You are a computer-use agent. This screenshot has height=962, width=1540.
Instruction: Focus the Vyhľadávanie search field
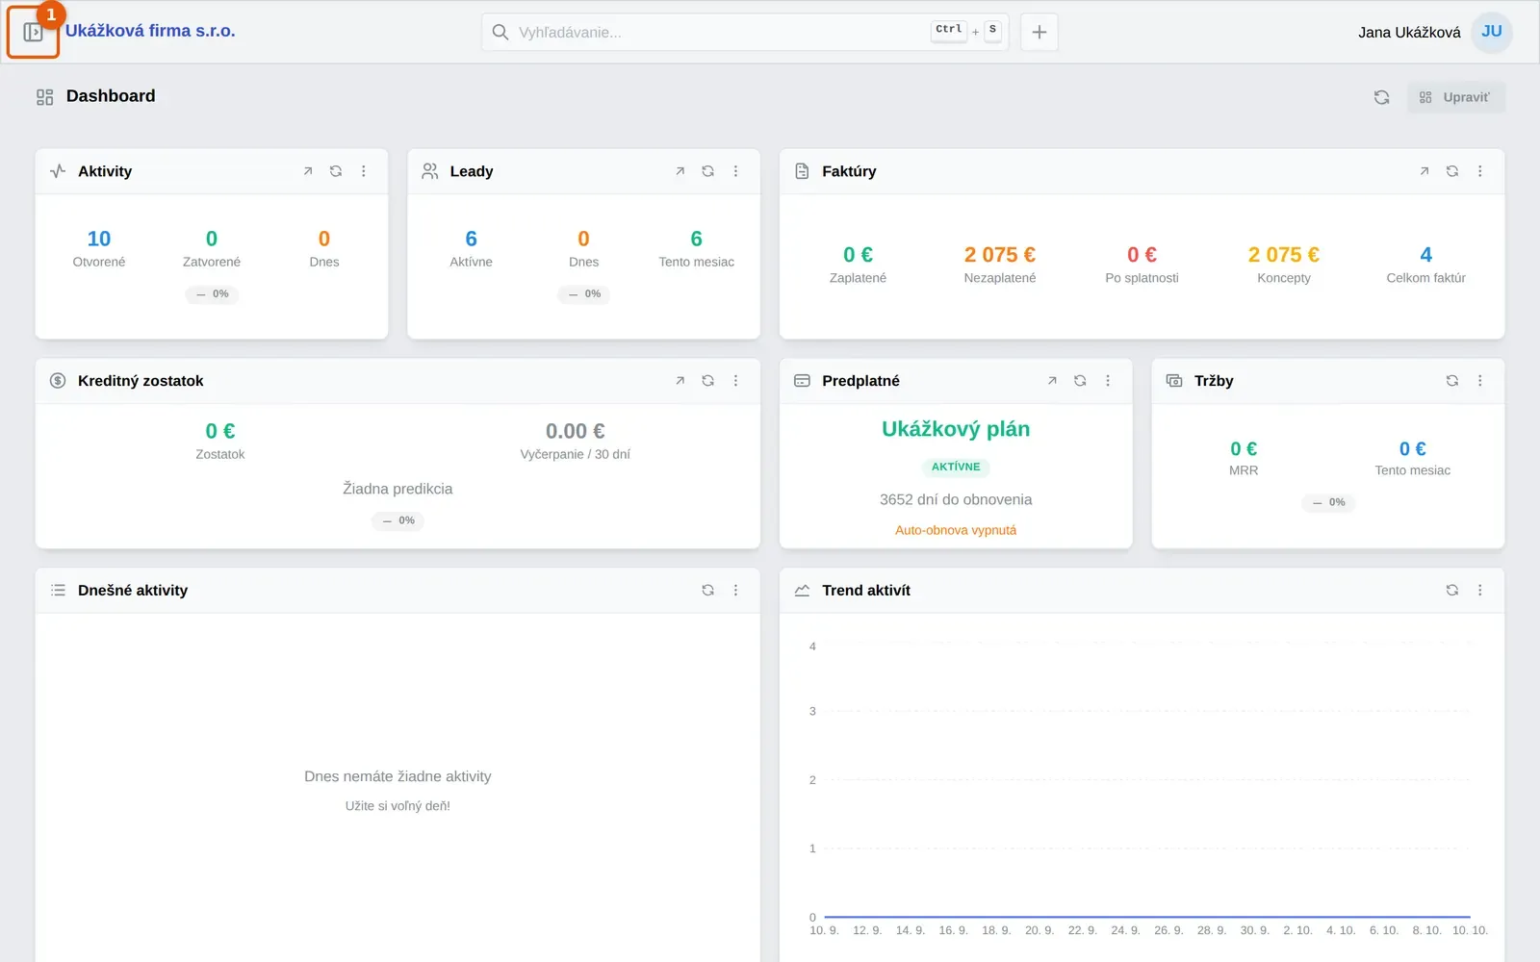click(745, 32)
